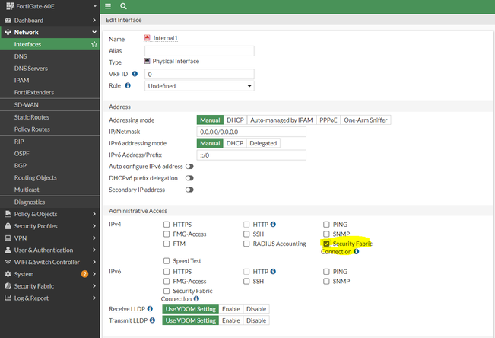Viewport: 495px width, 338px height.
Task: Check the RADIUS Accounting box
Action: coord(246,244)
